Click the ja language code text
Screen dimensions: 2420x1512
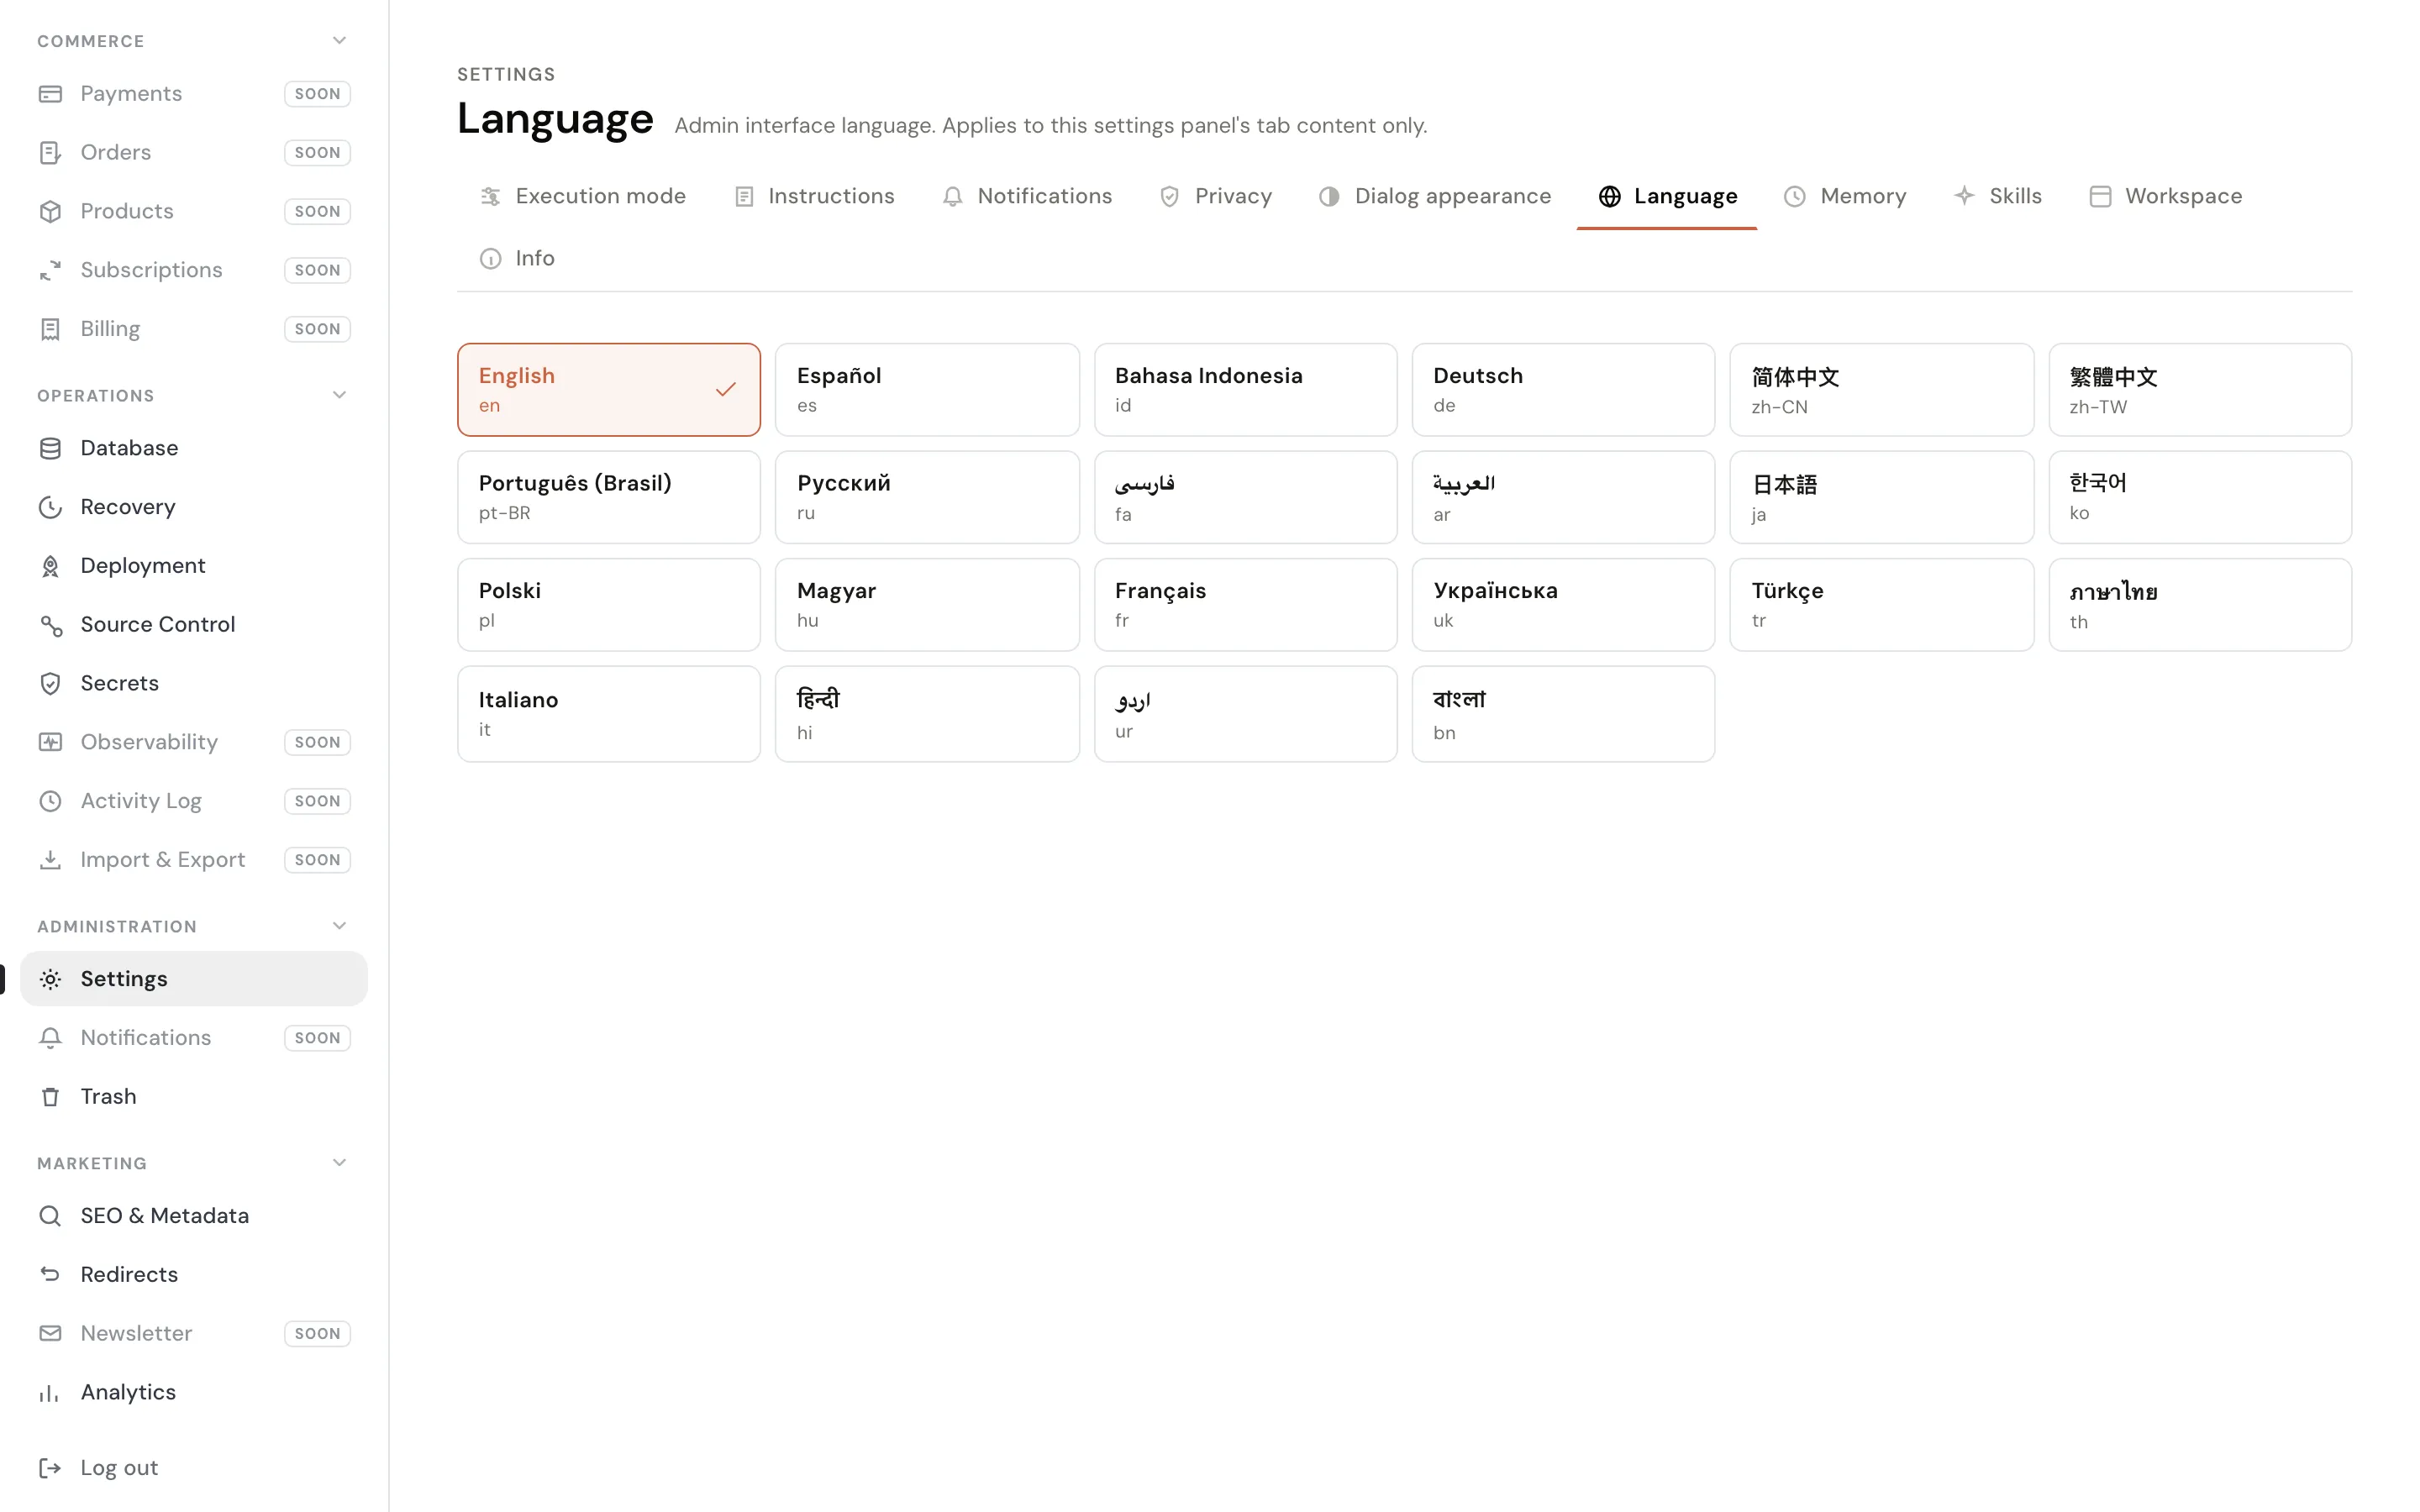[x=1758, y=515]
